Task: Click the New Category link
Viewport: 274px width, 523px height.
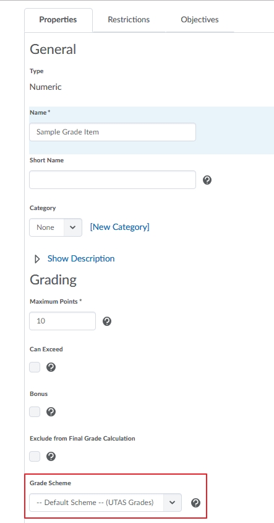Action: coord(120,227)
